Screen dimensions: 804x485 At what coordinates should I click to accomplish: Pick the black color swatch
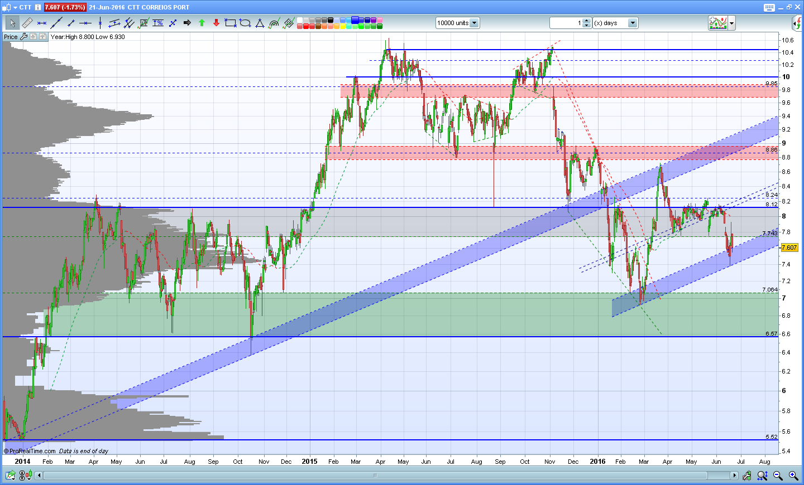(331, 20)
